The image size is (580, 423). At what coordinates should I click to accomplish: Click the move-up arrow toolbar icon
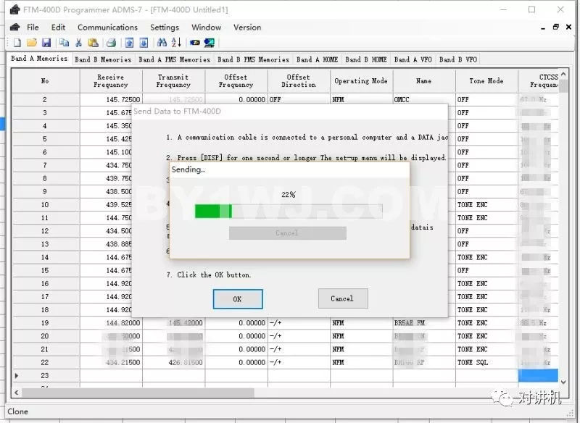[129, 43]
